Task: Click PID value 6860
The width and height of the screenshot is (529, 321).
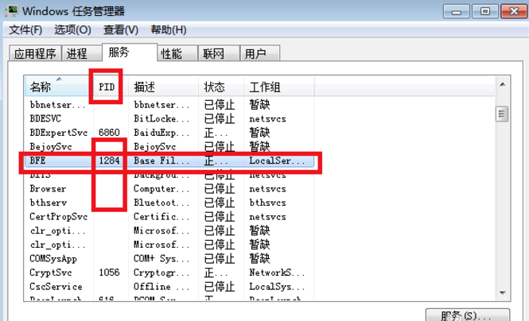Action: 109,133
